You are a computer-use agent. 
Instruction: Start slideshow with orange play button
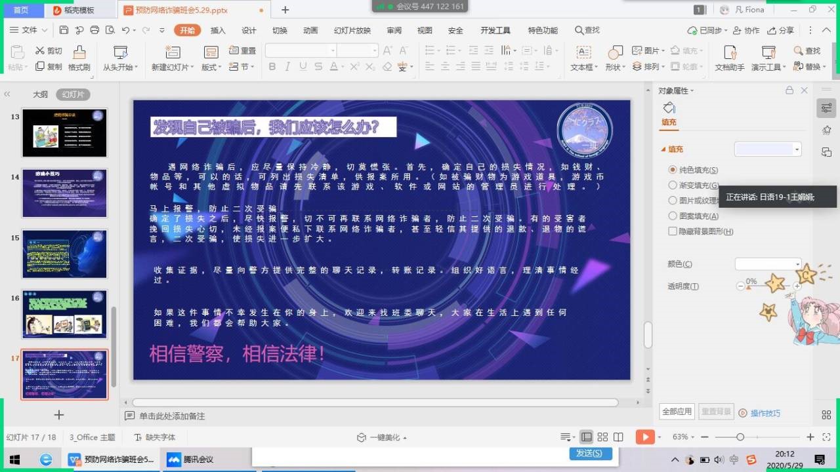[645, 437]
